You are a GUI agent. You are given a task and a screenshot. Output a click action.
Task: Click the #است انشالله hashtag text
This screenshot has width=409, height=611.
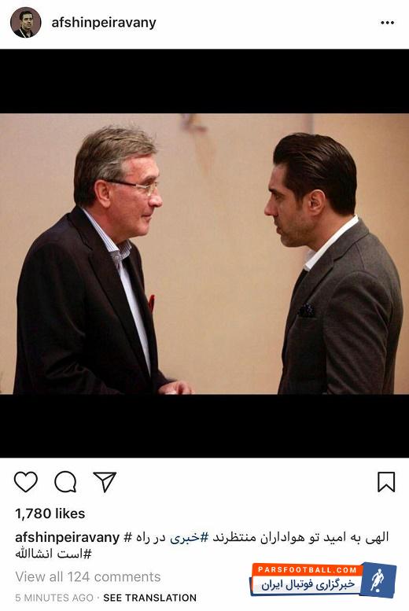tap(53, 554)
